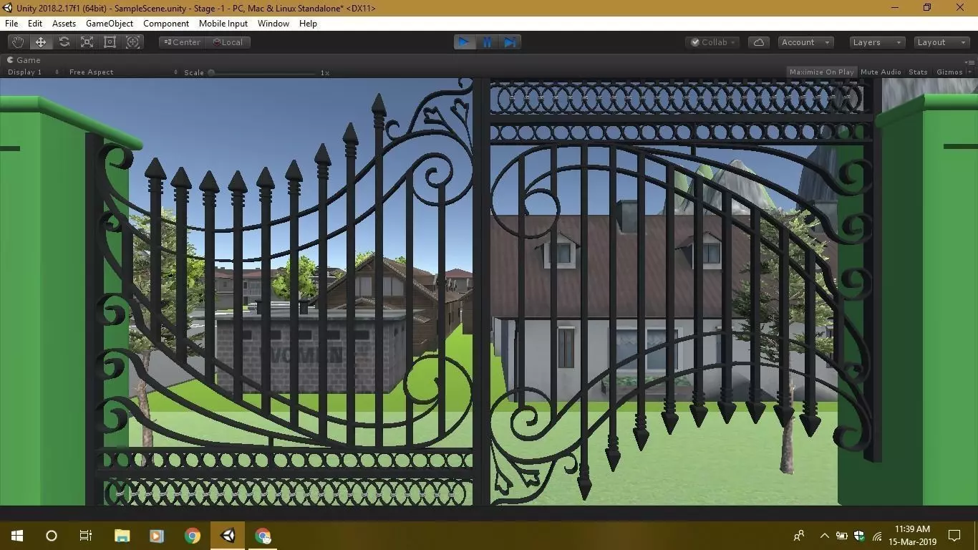Screen dimensions: 978x550
Task: Open the GameObject menu
Action: click(110, 24)
